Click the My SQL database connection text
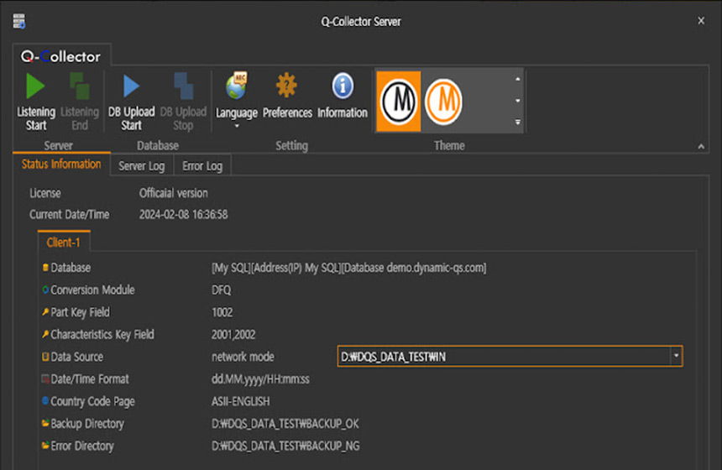The height and width of the screenshot is (470, 722). (x=348, y=268)
